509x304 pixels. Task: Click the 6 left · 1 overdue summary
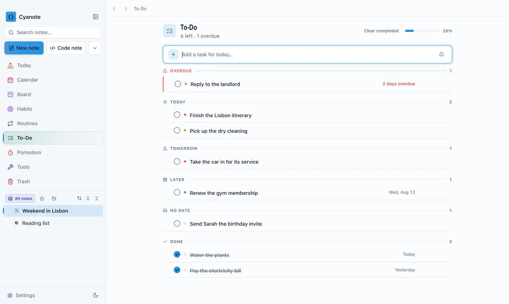pos(200,36)
